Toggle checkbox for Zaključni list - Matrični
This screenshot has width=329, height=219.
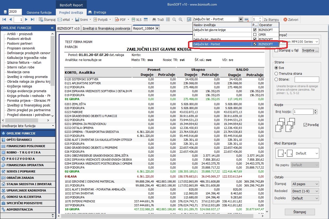click(255, 39)
